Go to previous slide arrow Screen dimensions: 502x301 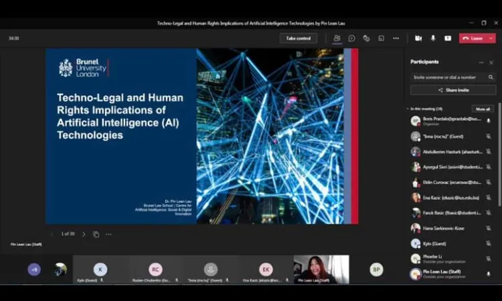[x=52, y=234]
